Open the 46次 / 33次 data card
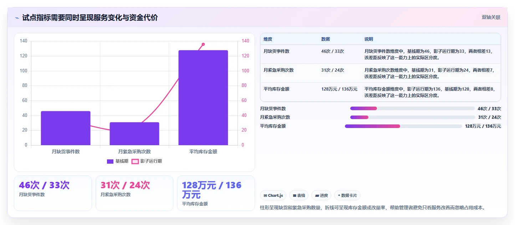This screenshot has height=225, width=515. [x=53, y=193]
